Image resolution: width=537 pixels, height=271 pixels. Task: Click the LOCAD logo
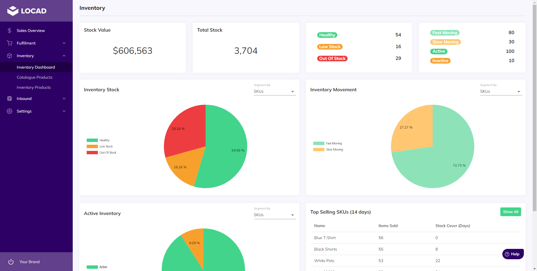click(27, 11)
